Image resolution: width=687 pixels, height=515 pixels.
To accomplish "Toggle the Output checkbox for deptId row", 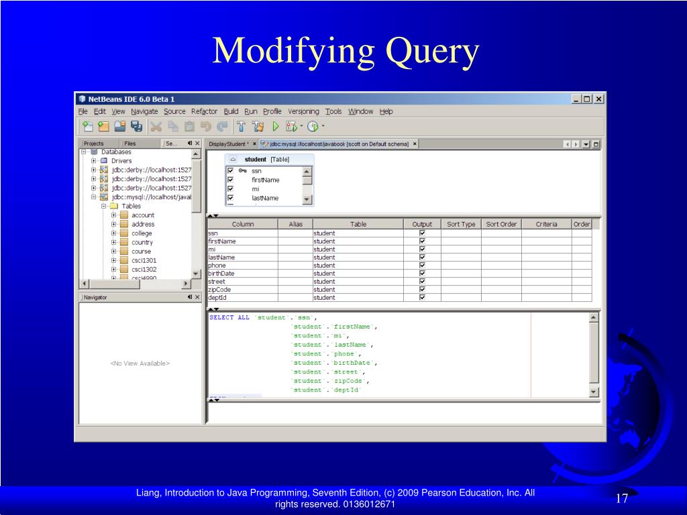I will [x=422, y=297].
